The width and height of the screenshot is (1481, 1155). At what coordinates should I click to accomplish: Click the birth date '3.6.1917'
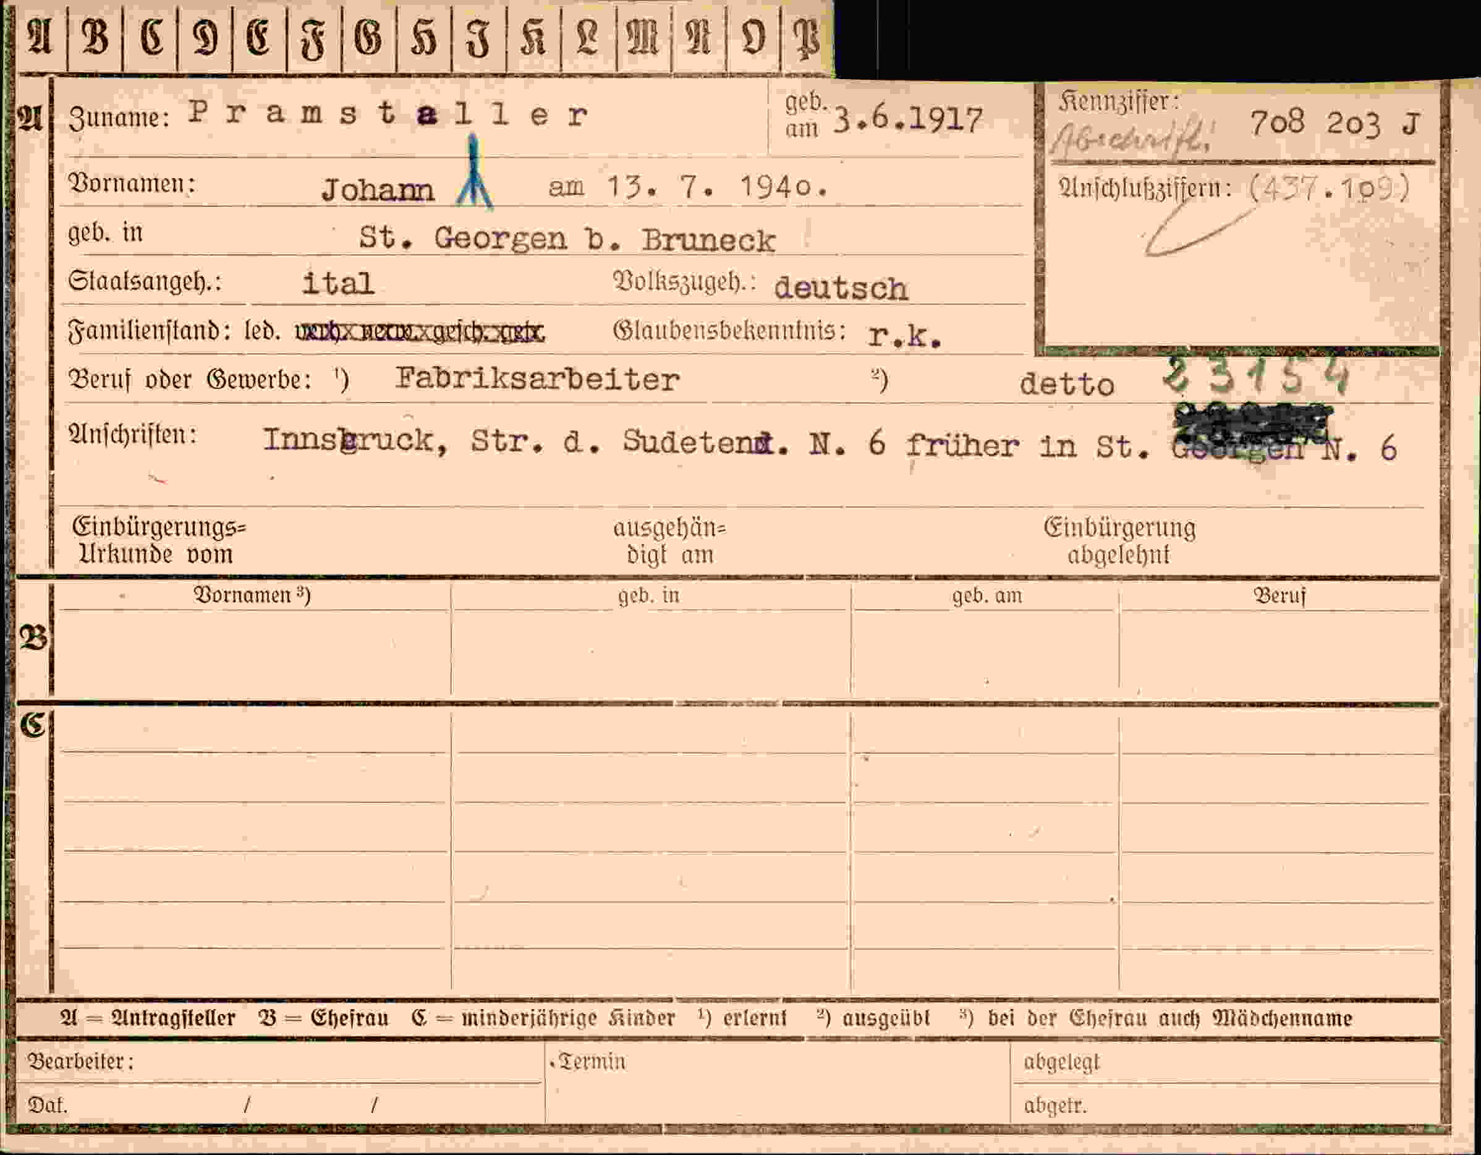[908, 120]
